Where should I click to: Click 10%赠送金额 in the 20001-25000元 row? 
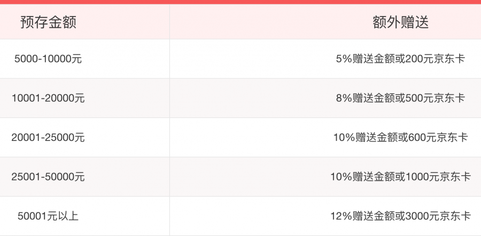point(366,137)
